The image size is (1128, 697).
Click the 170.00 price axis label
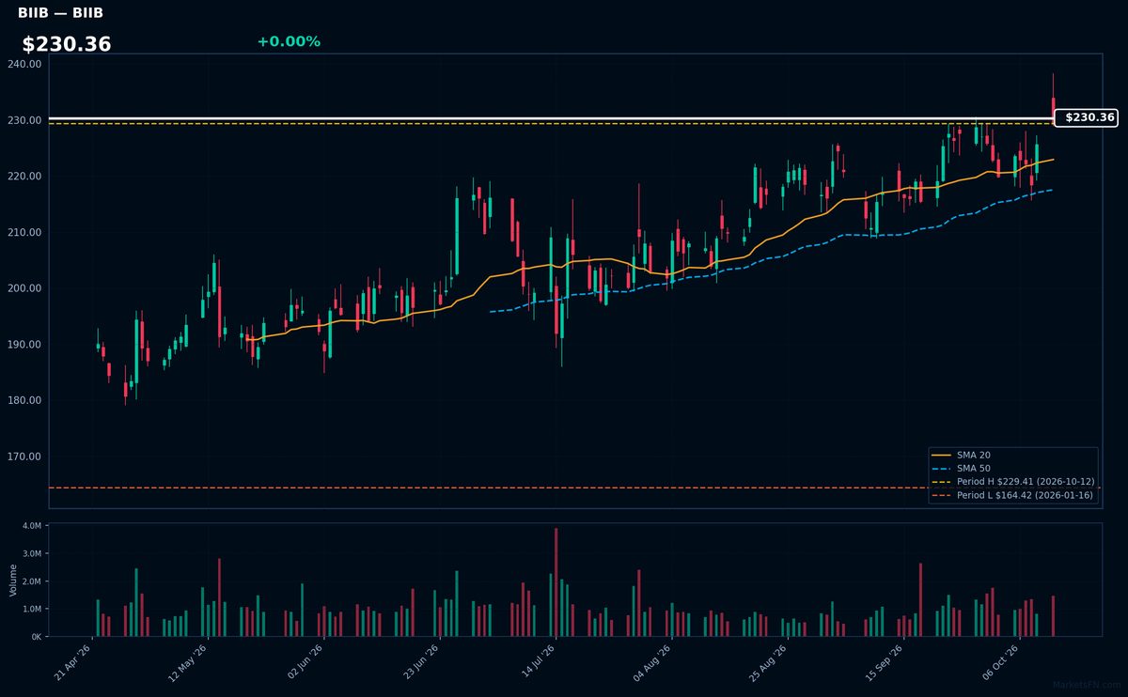[24, 457]
